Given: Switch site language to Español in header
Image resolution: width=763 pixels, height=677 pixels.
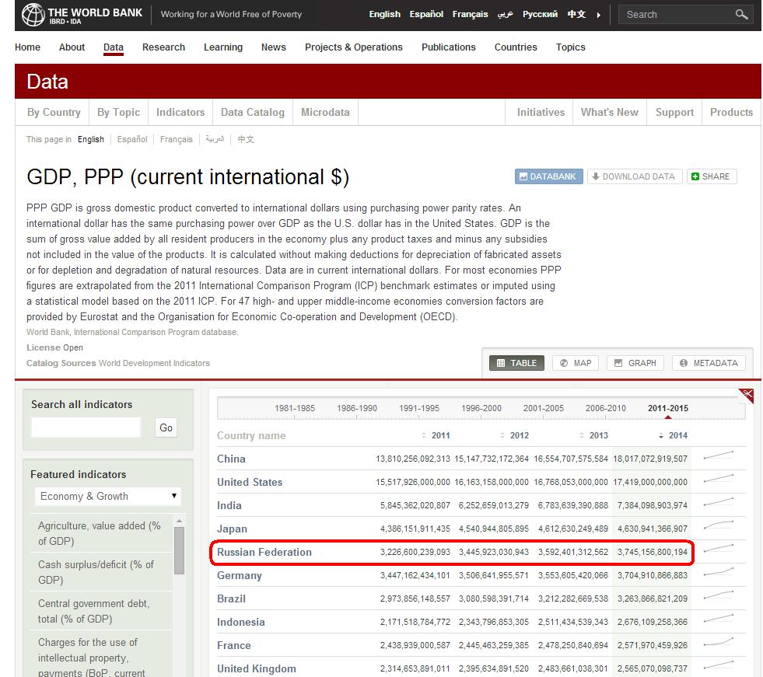Looking at the screenshot, I should (x=426, y=14).
